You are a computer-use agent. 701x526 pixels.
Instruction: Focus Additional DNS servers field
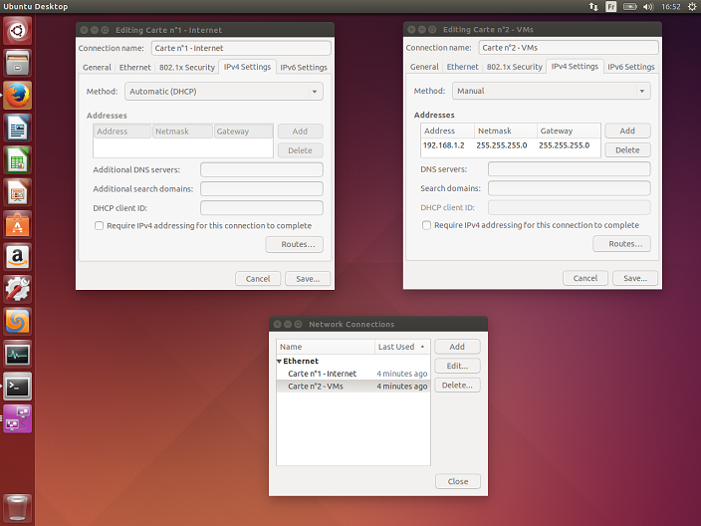pos(262,169)
